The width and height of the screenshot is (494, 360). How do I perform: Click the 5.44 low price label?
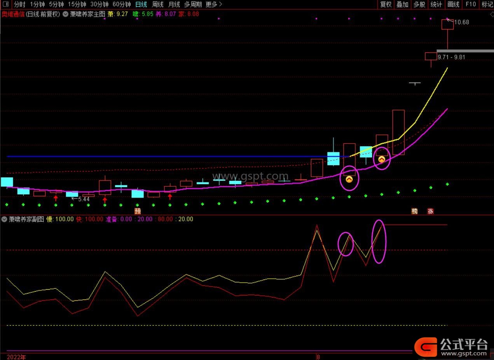point(84,199)
